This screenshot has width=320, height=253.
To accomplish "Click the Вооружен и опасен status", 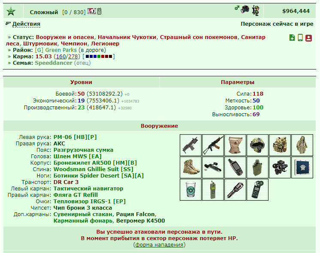I will (x=65, y=37).
